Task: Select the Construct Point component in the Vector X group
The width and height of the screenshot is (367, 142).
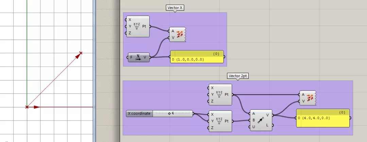Action: click(138, 26)
